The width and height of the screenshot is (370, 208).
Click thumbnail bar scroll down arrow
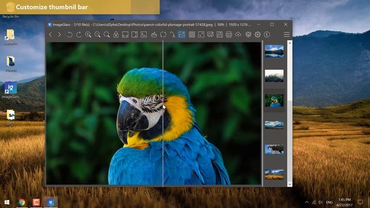point(290,184)
